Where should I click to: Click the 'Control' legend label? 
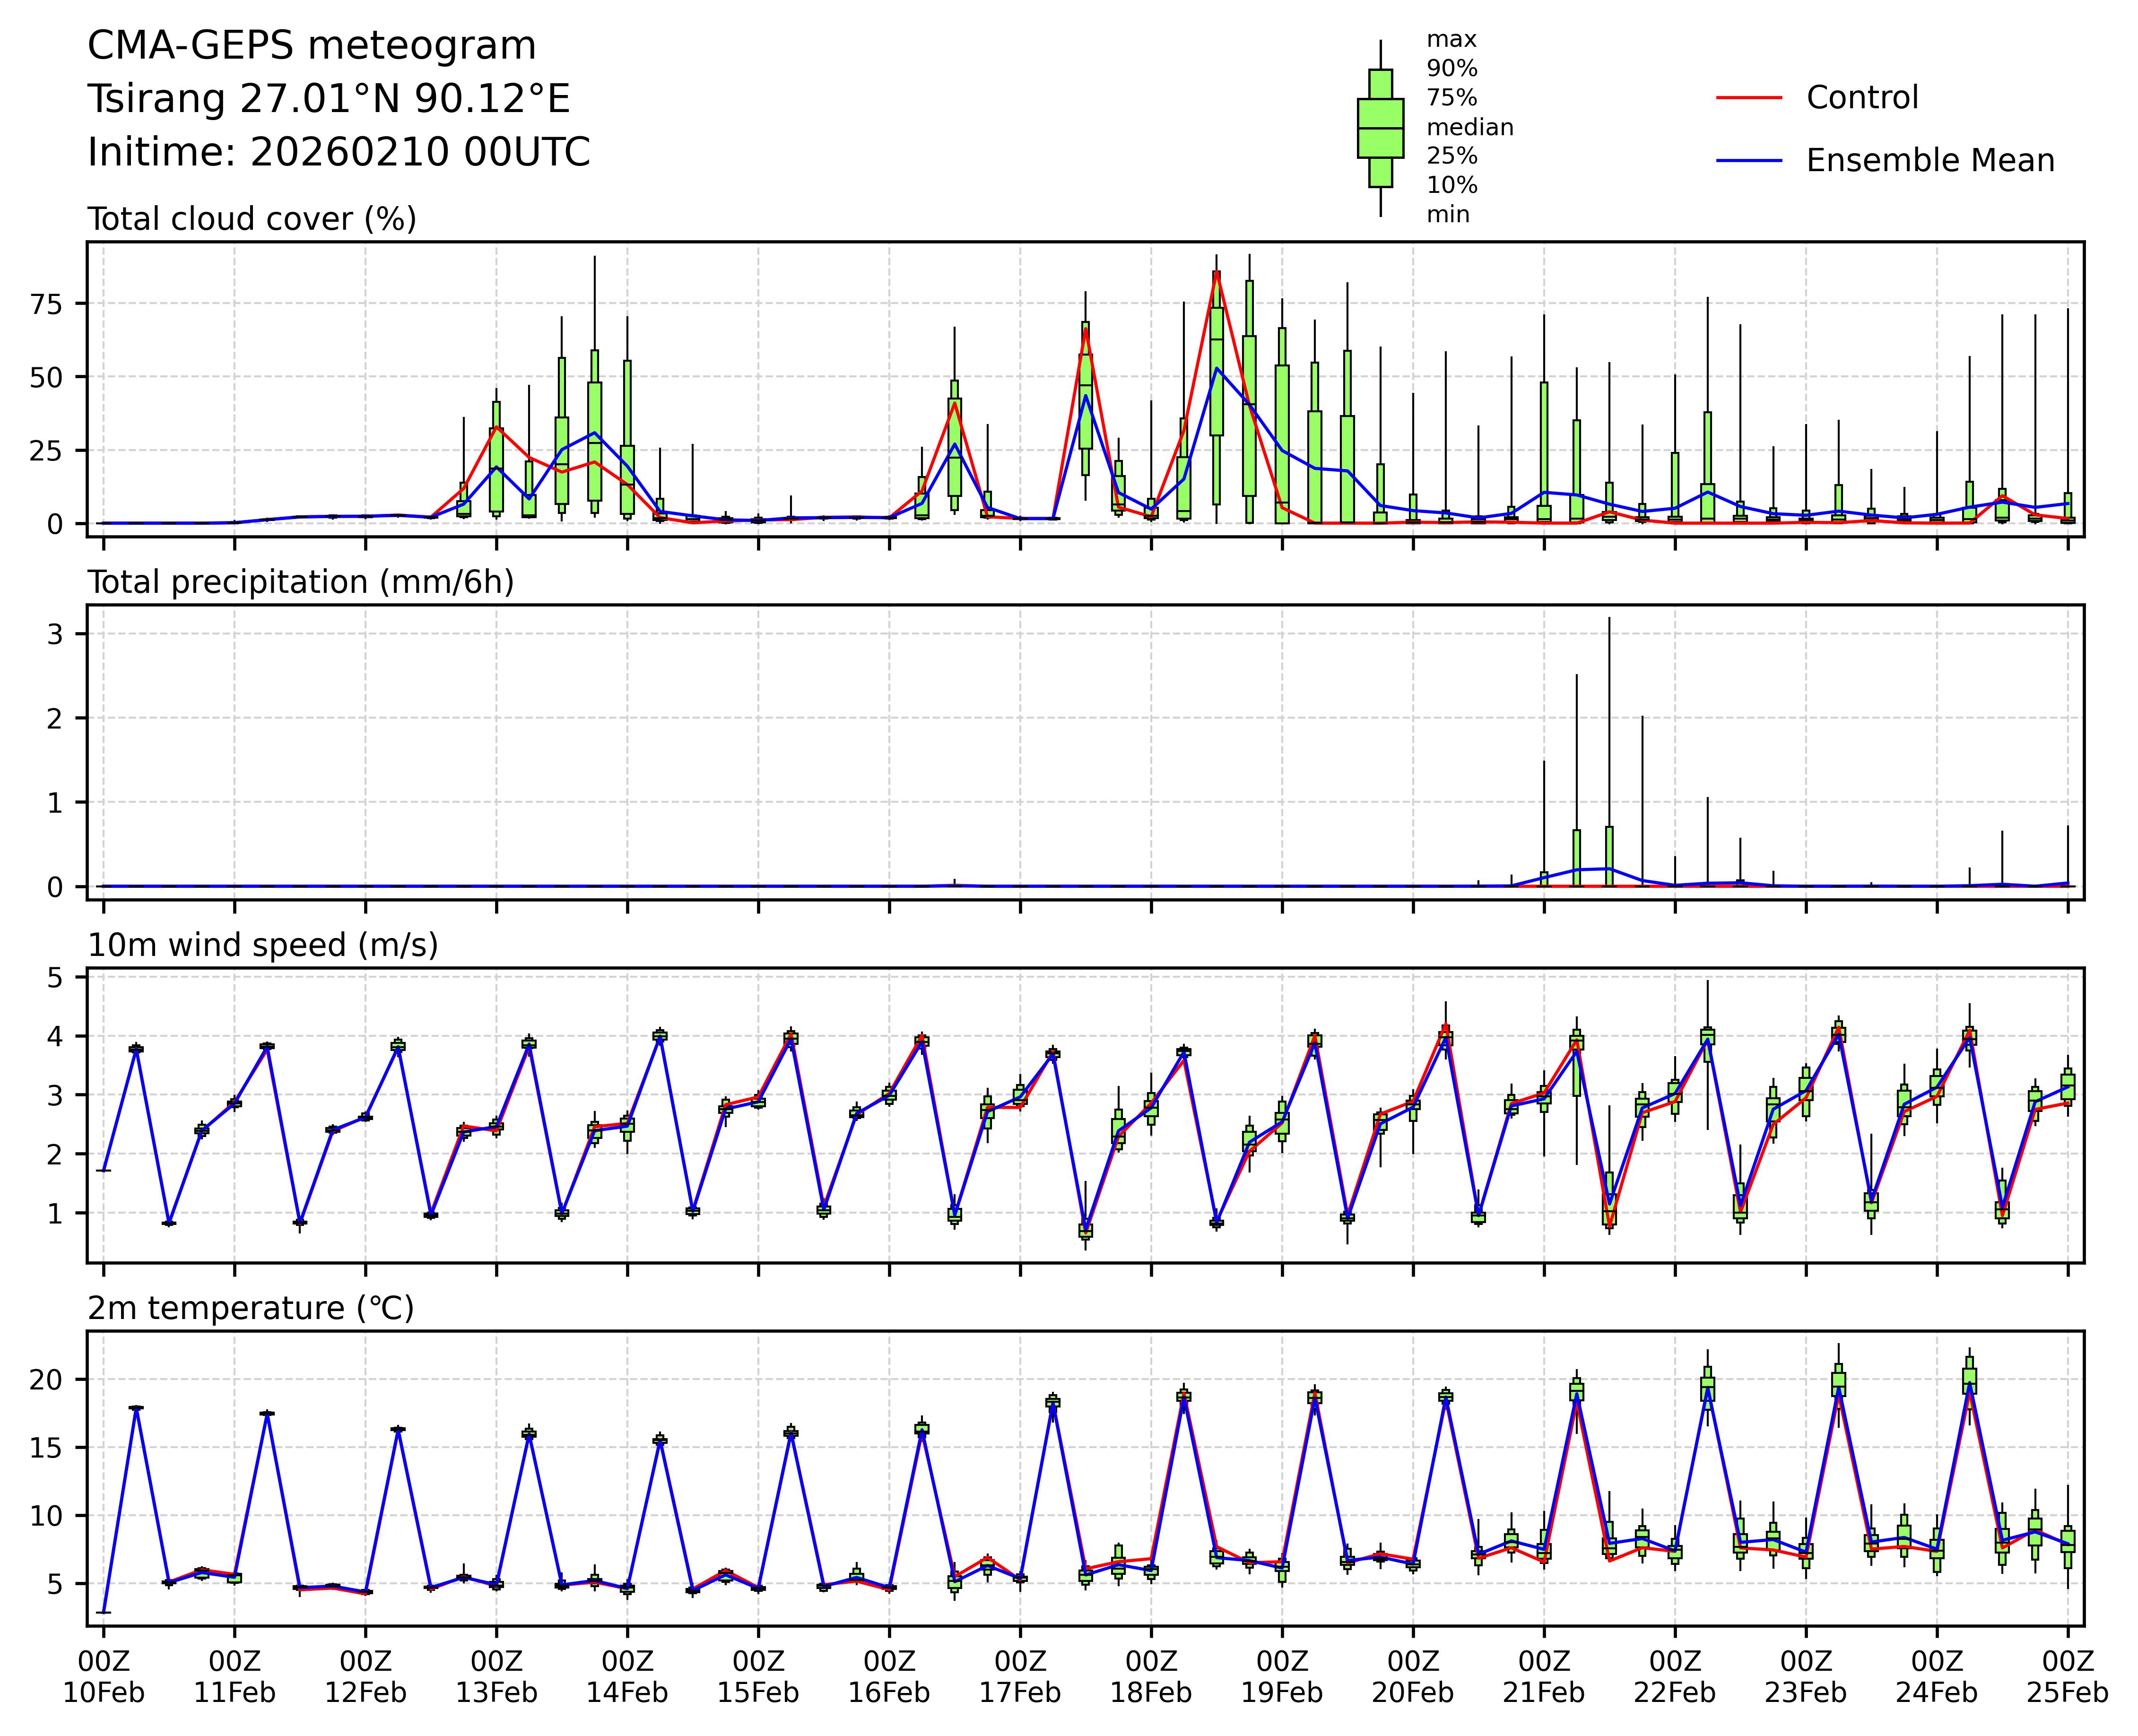[x=1862, y=98]
